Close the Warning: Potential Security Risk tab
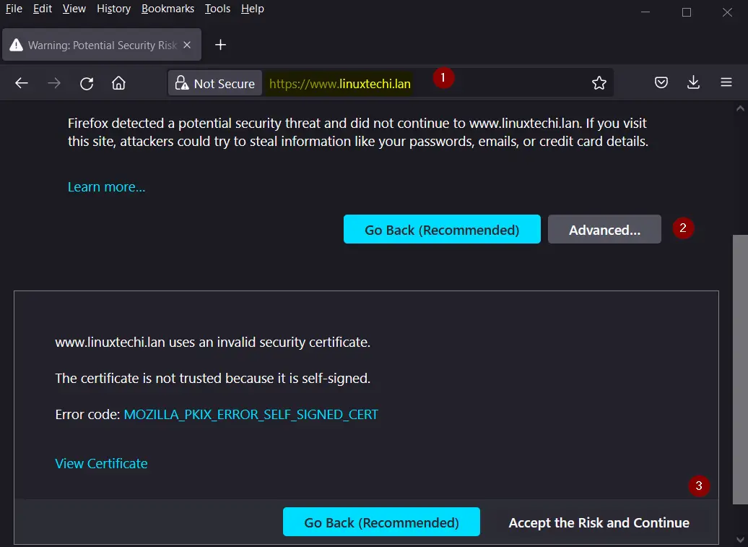This screenshot has height=547, width=748. click(187, 45)
